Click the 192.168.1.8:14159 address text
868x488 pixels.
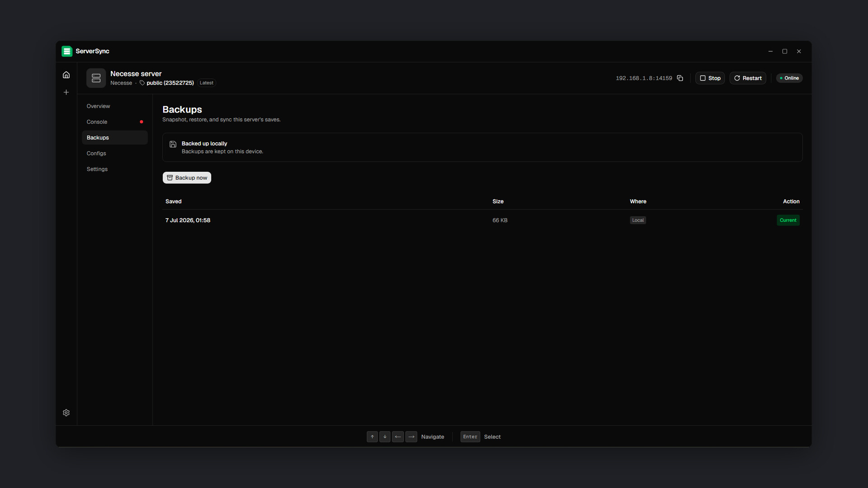pos(644,78)
